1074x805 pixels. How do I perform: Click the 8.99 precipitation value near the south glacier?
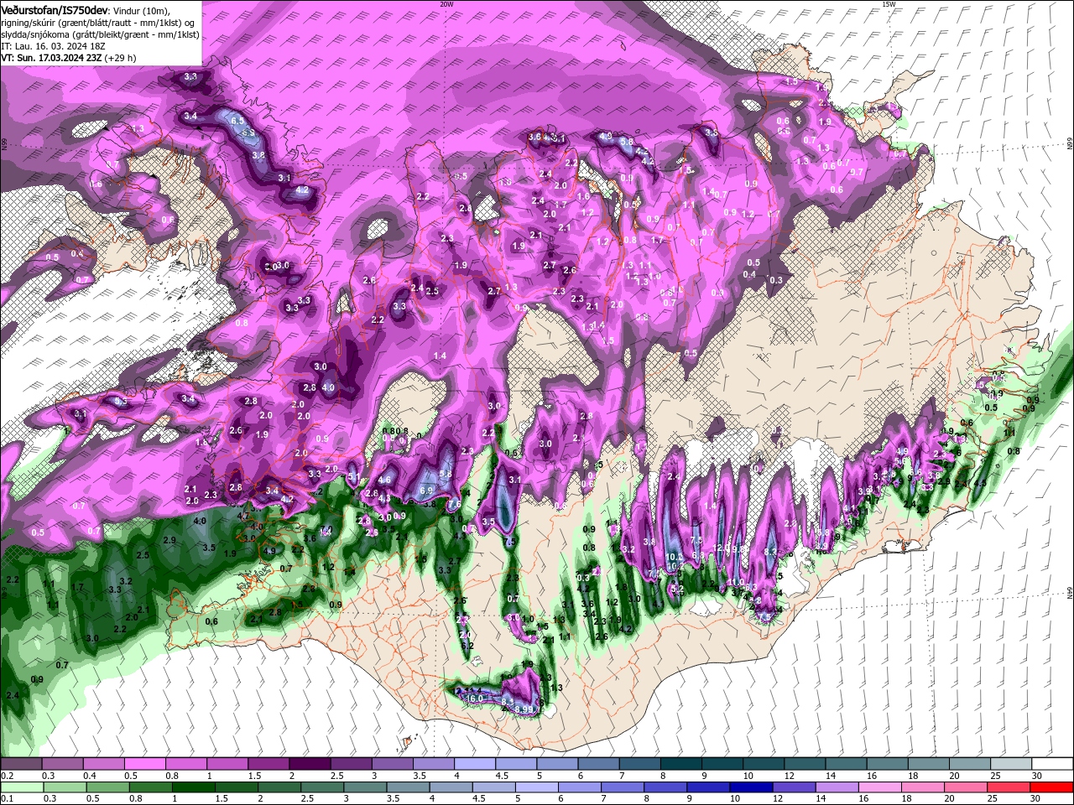tap(524, 709)
